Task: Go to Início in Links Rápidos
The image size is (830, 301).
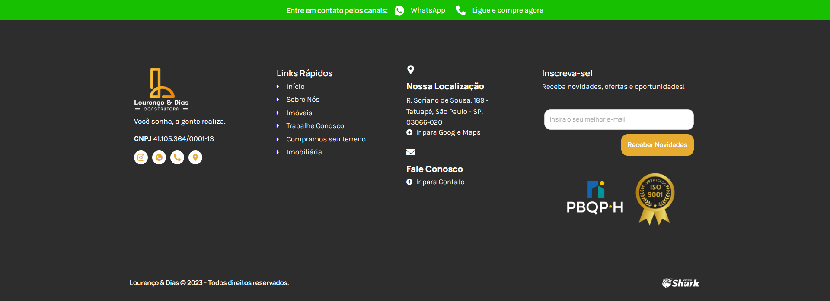Action: pyautogui.click(x=295, y=87)
